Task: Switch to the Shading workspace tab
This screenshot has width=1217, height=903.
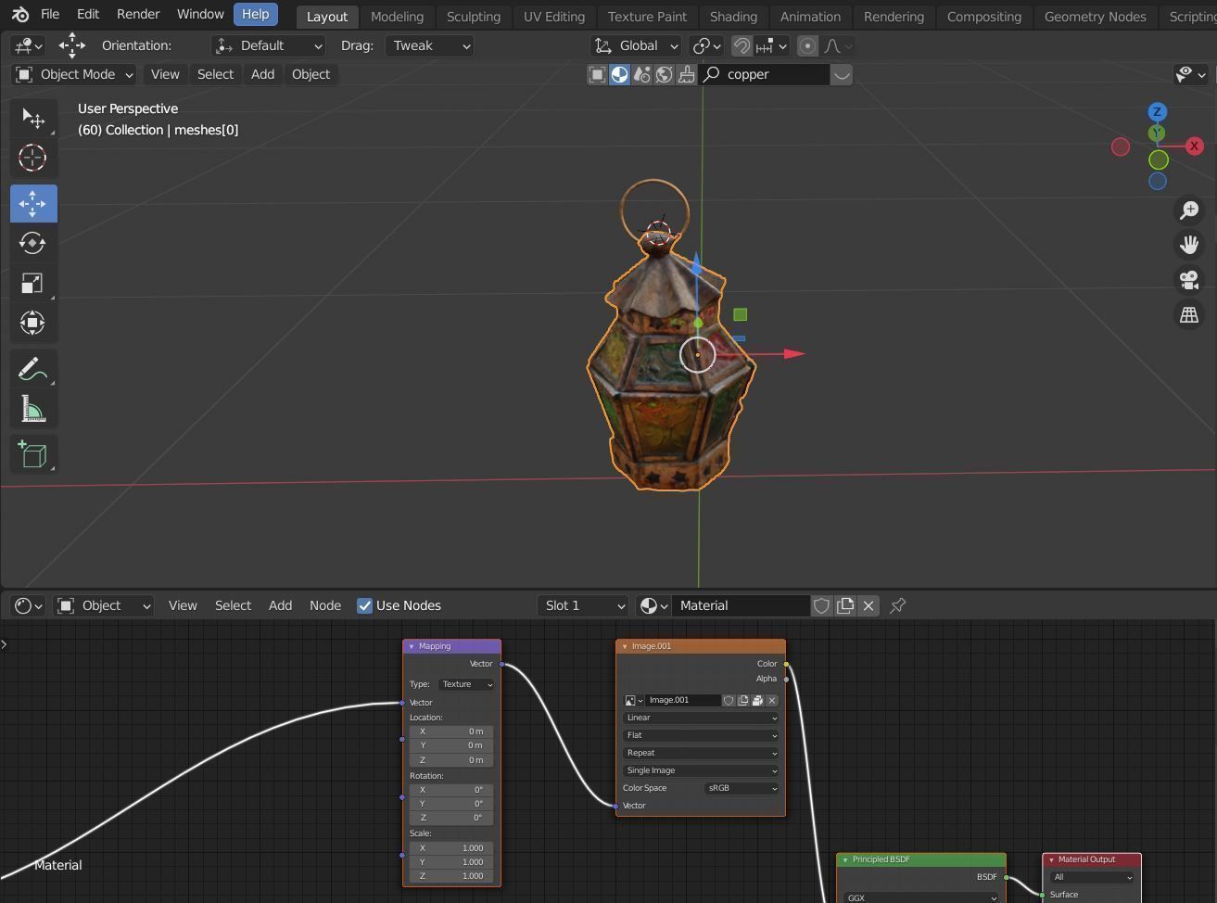Action: coord(733,17)
